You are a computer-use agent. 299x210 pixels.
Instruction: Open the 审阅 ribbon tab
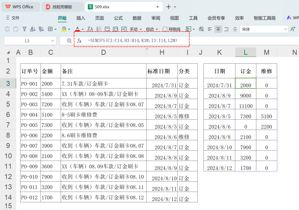(156, 18)
